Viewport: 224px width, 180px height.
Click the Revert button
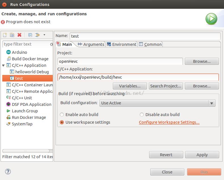point(166,155)
